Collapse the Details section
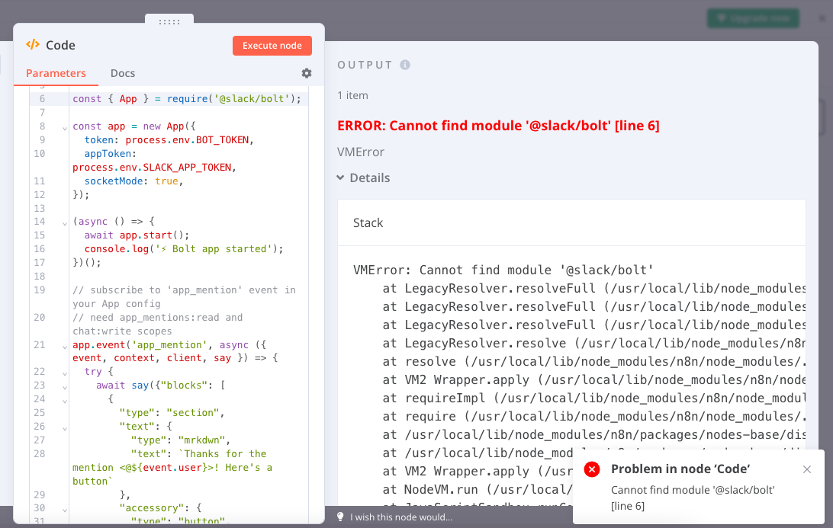This screenshot has height=528, width=833. [340, 178]
